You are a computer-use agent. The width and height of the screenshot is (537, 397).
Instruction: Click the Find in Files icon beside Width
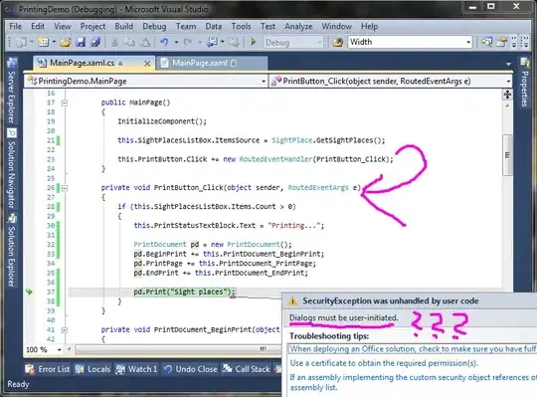pos(338,42)
